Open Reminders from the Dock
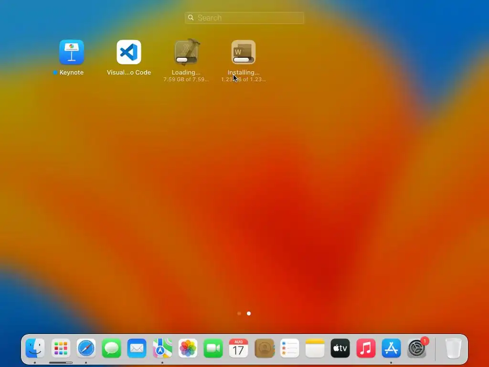This screenshot has width=489, height=367. [x=290, y=348]
